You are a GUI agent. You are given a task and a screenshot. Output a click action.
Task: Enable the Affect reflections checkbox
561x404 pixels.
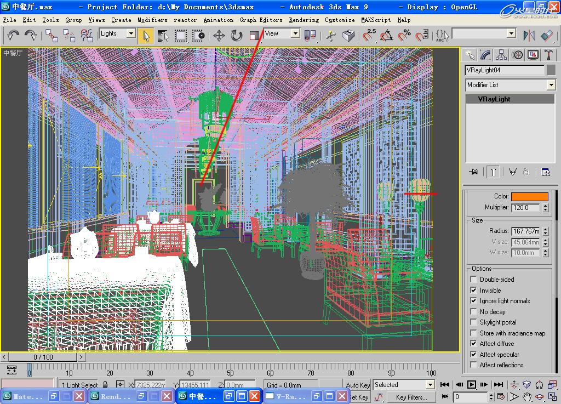(473, 365)
